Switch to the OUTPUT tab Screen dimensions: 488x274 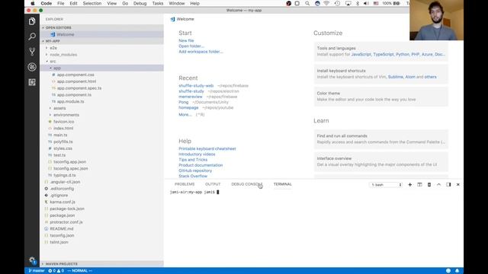[213, 184]
